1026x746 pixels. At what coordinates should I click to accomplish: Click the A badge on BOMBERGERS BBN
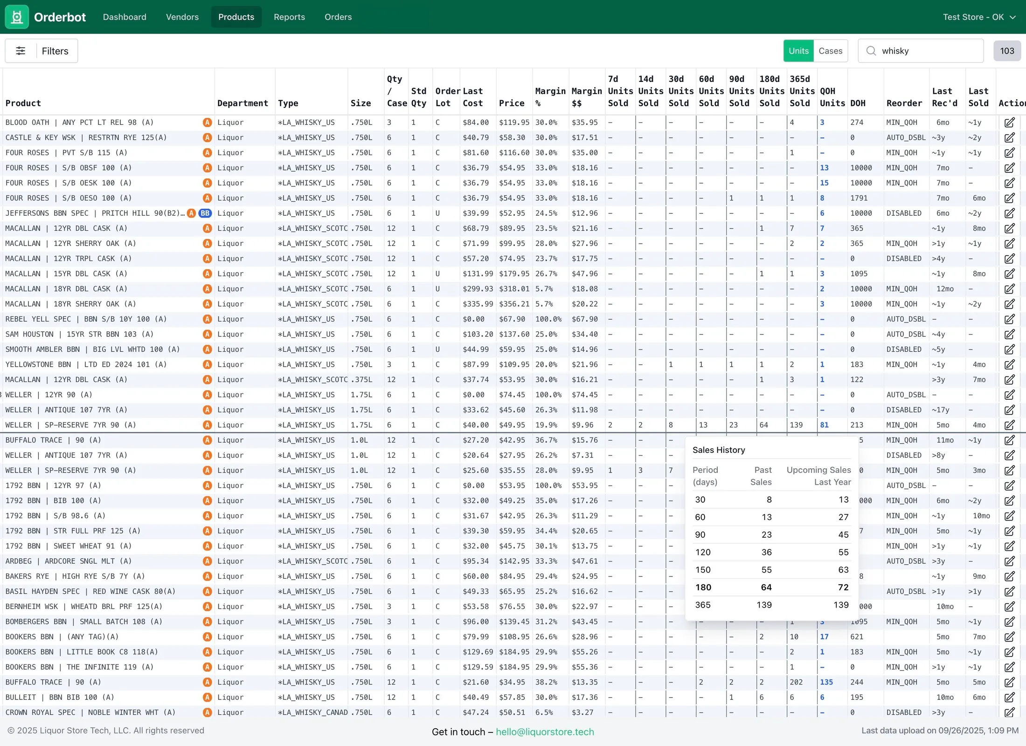pos(207,622)
